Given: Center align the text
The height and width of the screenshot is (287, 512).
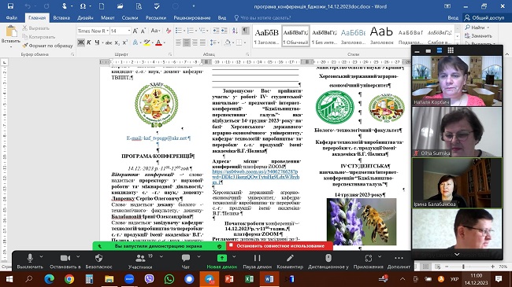Looking at the screenshot, I should pos(187,42).
